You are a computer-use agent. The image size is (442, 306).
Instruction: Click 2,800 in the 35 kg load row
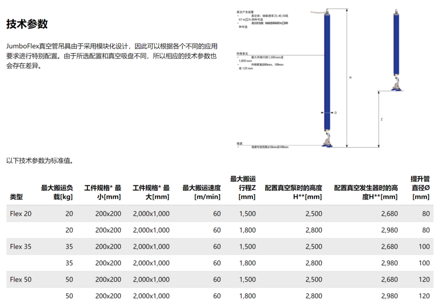314,263
